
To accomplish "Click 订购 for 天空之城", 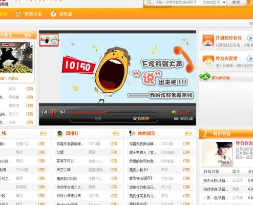I will click(x=114, y=170).
